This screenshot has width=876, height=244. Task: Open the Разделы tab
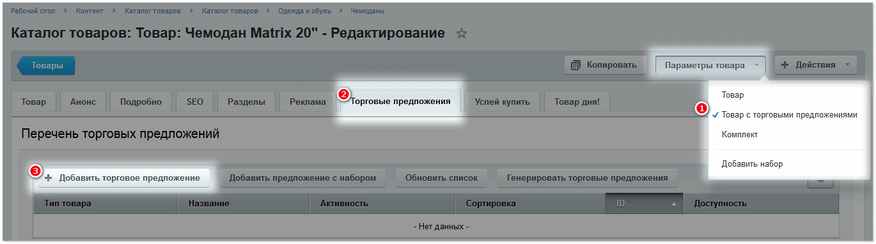click(246, 102)
